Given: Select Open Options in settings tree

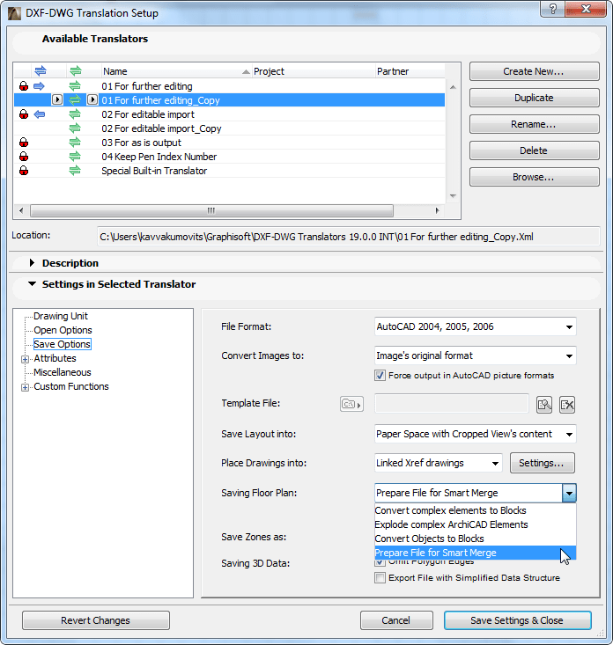Looking at the screenshot, I should [x=63, y=330].
